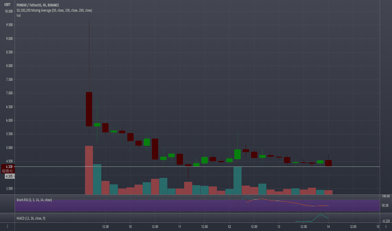The image size is (392, 231).
Task: Click the date label 15 on time axis
Action: coord(378,226)
